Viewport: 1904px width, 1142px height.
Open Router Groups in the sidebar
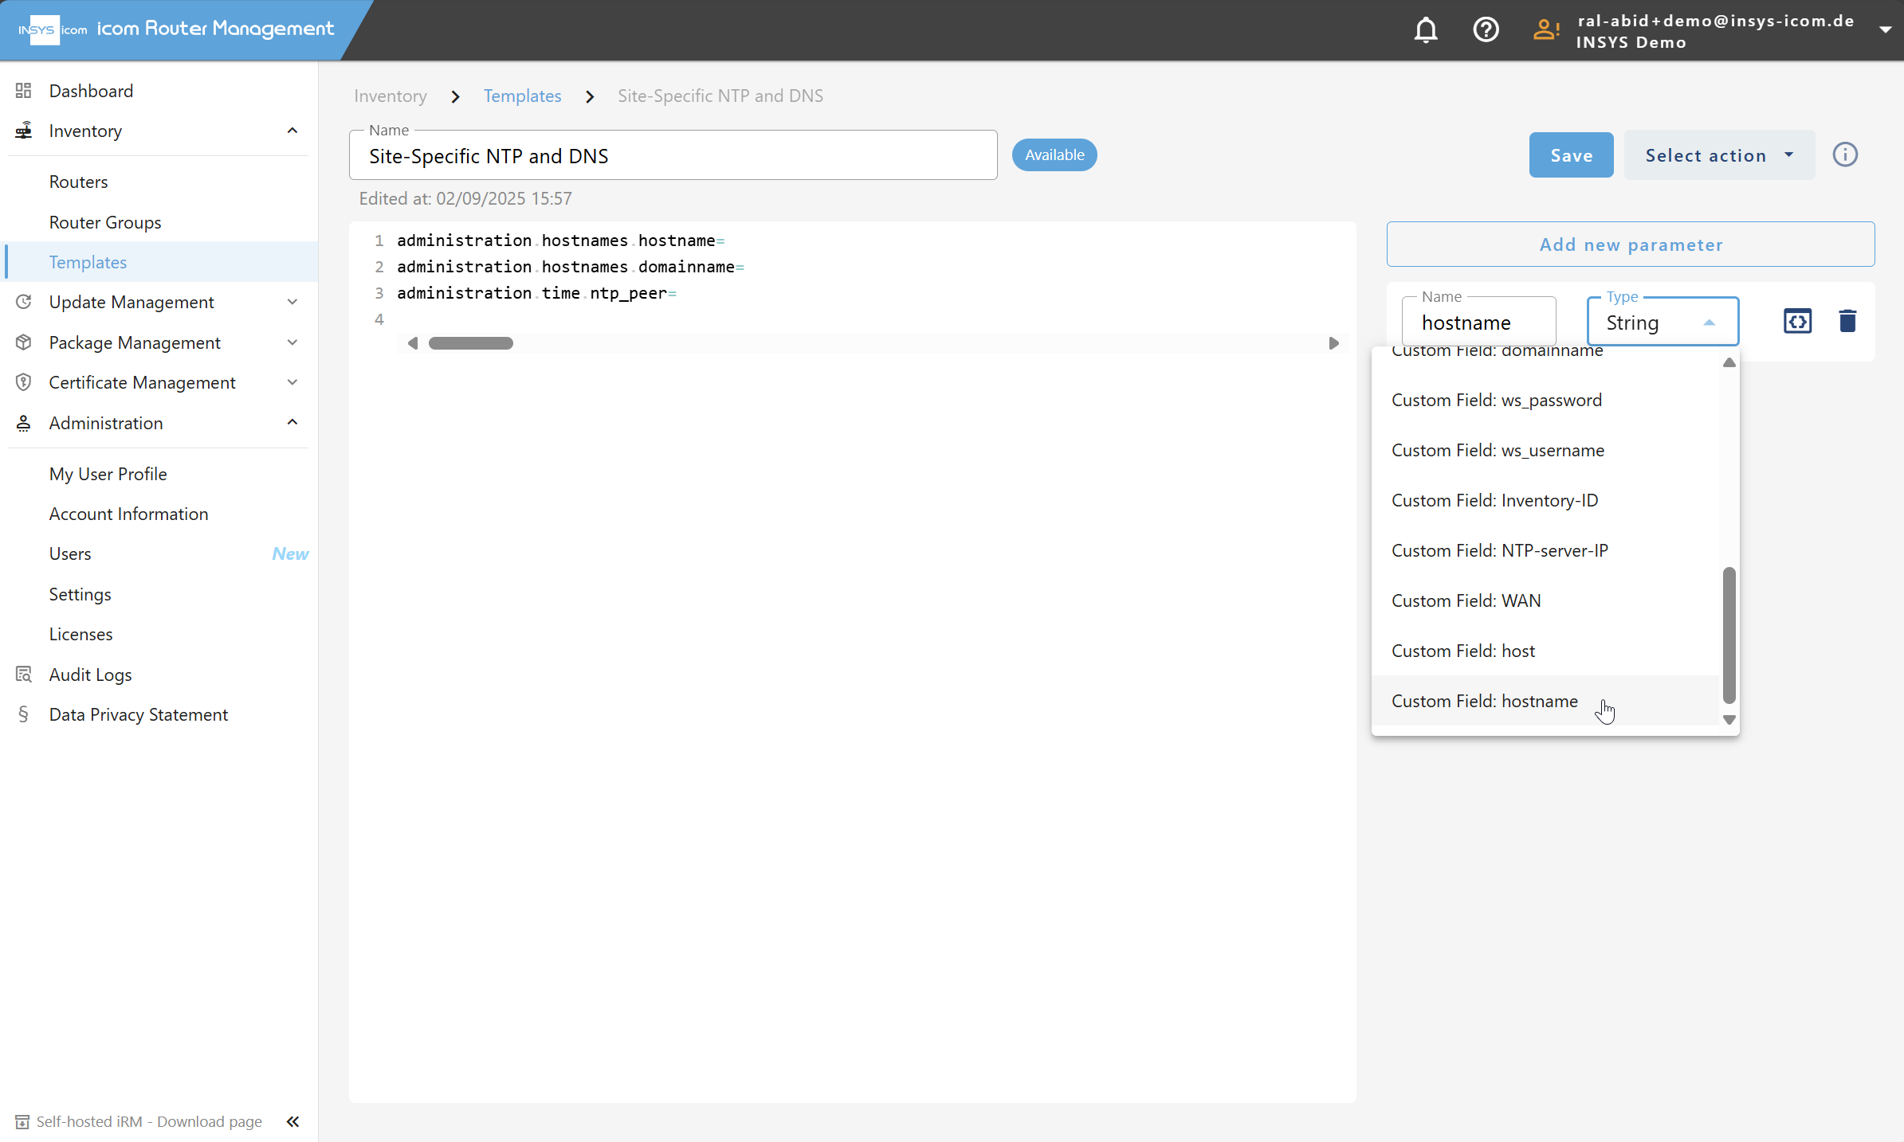(x=105, y=222)
